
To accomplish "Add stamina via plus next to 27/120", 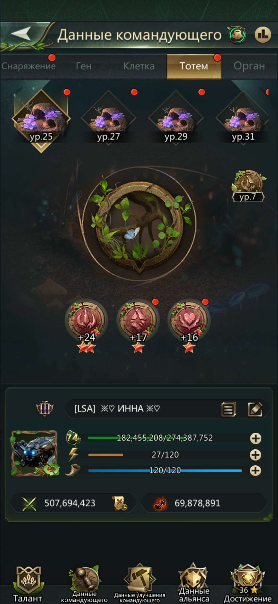I will 256,455.
